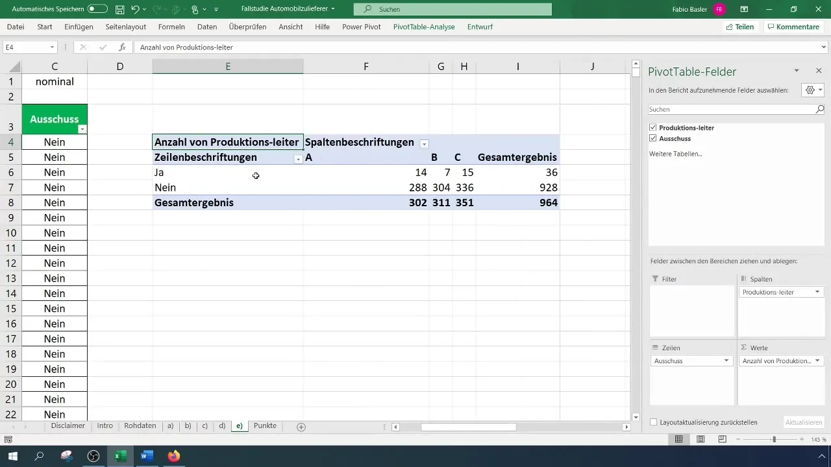Switch to Normal view icon
This screenshot has width=831, height=467.
click(678, 439)
